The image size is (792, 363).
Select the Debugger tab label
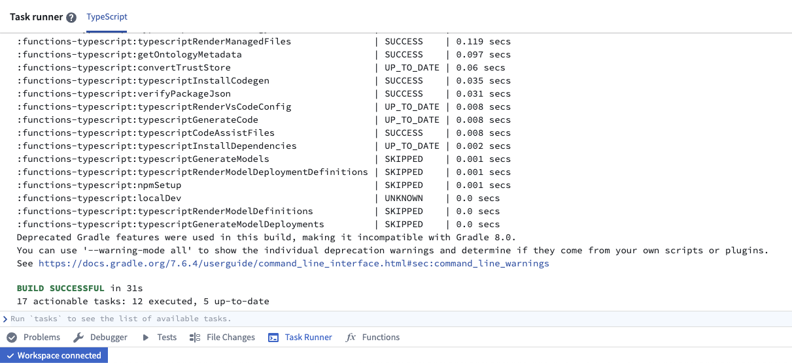pos(109,338)
